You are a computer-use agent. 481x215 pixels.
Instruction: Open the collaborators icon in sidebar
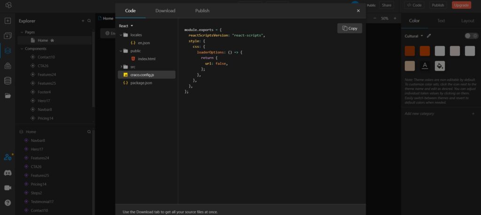[x=8, y=157]
